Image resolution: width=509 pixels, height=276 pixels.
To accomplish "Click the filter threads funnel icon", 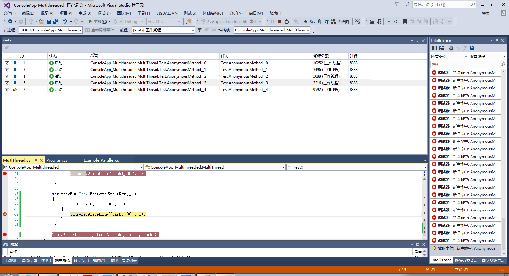I will [199, 30].
